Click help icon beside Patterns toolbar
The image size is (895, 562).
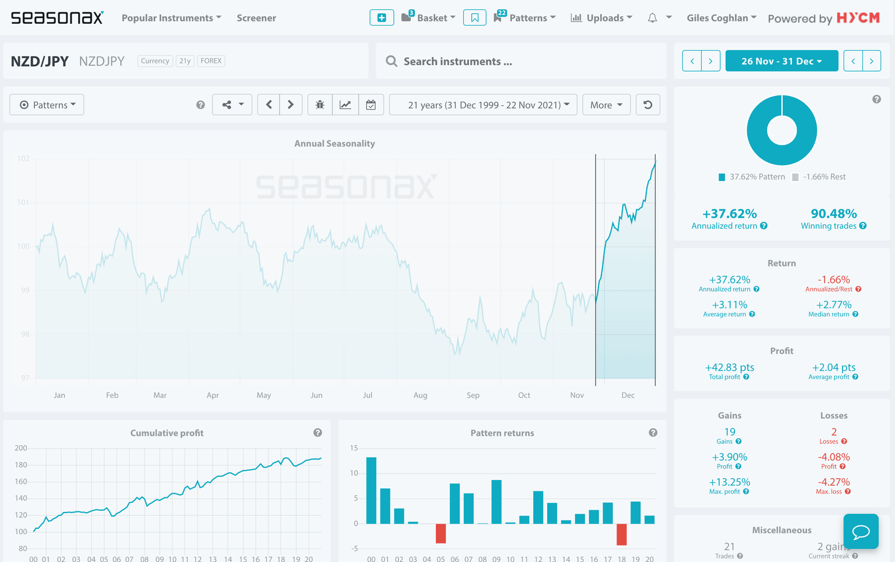[200, 105]
